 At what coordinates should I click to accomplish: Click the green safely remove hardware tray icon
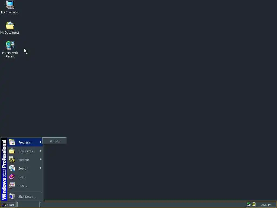pos(249,204)
